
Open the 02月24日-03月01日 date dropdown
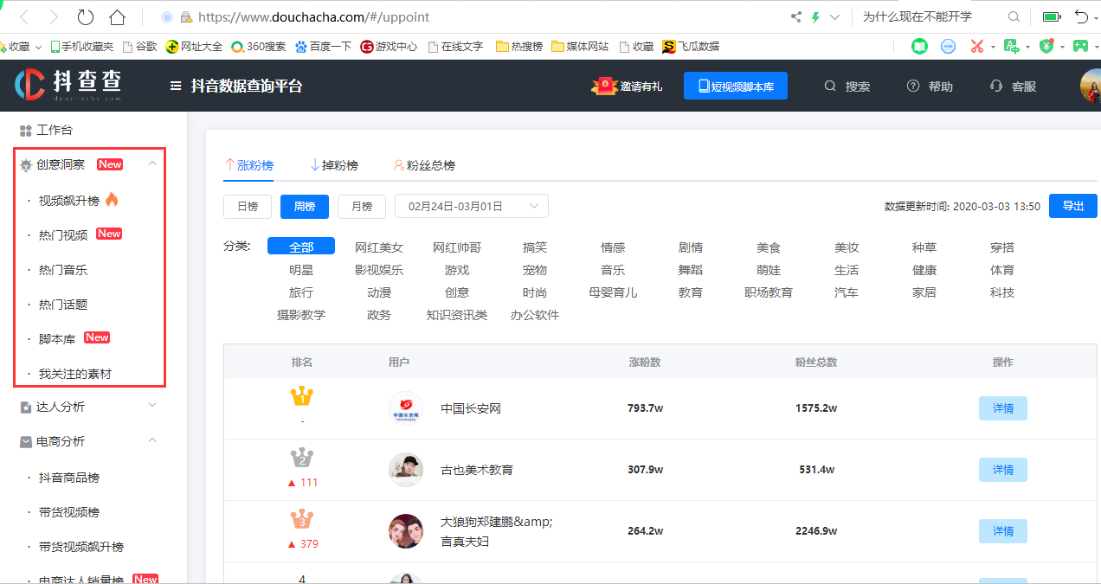click(472, 207)
